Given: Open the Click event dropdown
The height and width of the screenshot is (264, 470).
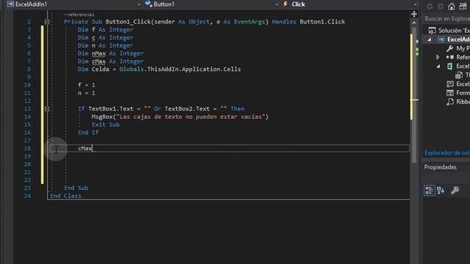Looking at the screenshot, I should [x=415, y=4].
